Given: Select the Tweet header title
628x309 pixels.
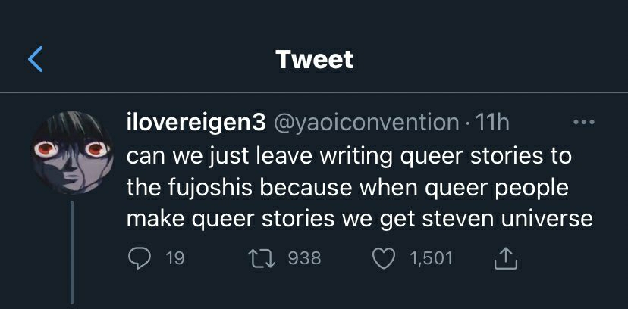Looking at the screenshot, I should tap(314, 59).
